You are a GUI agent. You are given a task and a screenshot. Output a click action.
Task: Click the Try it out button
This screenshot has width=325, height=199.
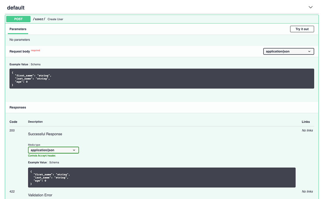[302, 29]
